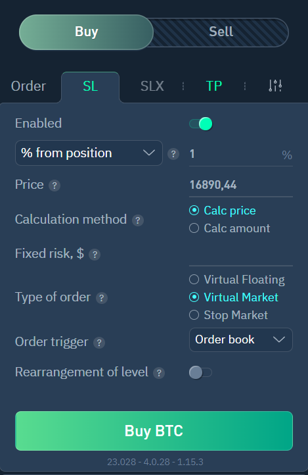Open the % from position dropdown
Viewport: 308px width, 475px height.
89,153
